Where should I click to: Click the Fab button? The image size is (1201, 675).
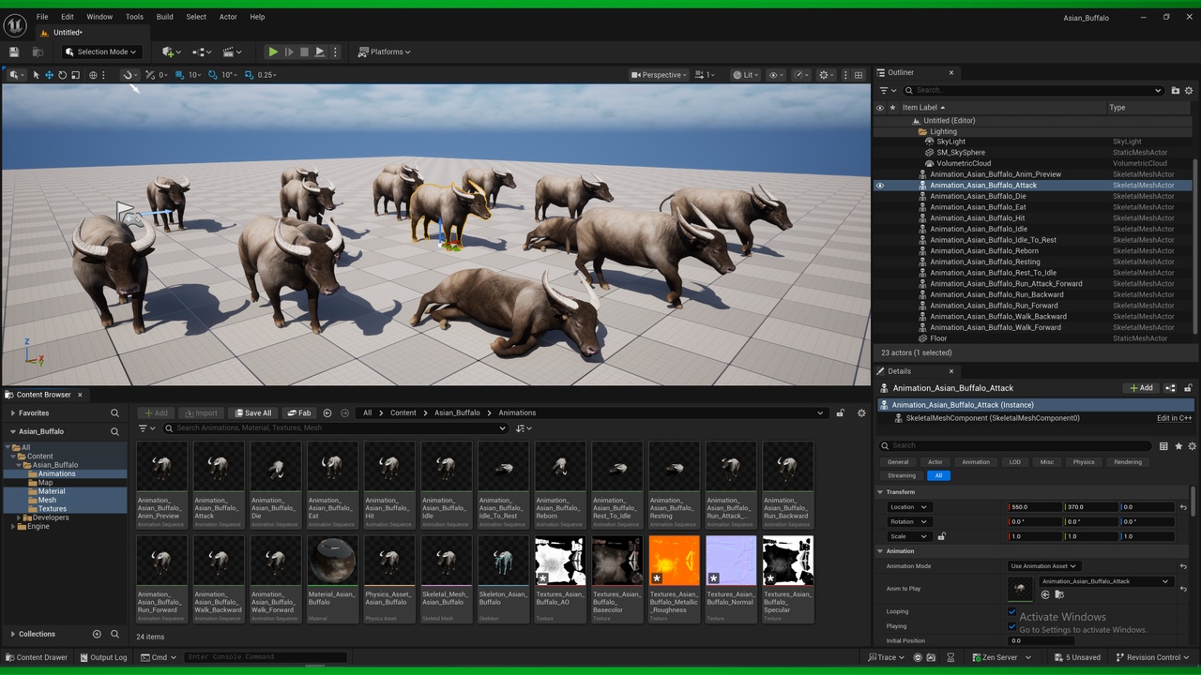pos(299,412)
